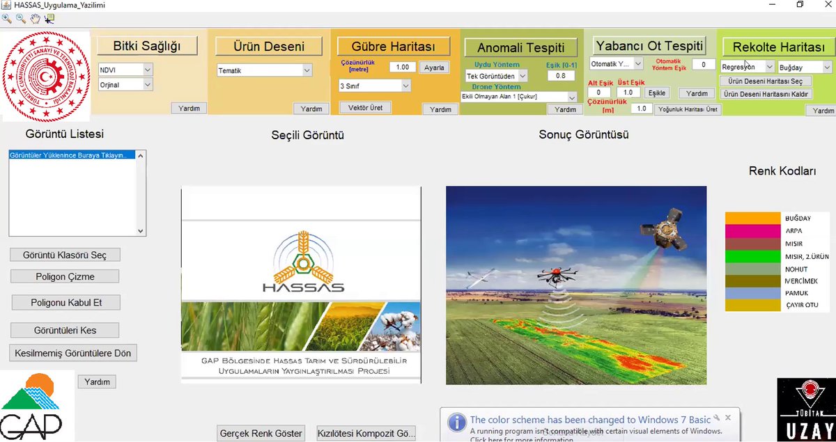Image resolution: width=836 pixels, height=442 pixels.
Task: Click Ürün Deseni Haritası Seç button
Action: tap(765, 81)
